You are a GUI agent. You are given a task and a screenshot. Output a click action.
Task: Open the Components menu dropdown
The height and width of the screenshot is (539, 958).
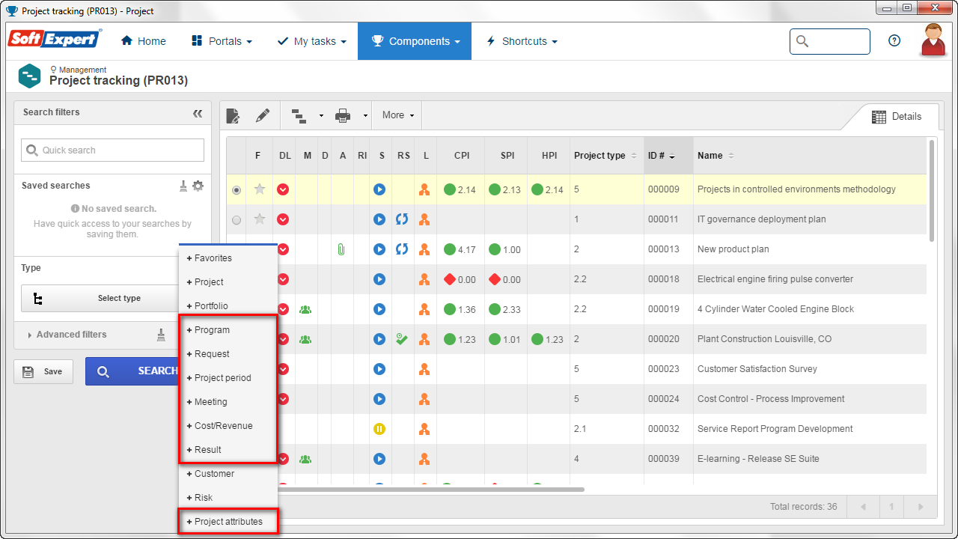pos(415,41)
